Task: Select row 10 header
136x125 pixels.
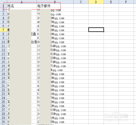Action: click(4, 42)
